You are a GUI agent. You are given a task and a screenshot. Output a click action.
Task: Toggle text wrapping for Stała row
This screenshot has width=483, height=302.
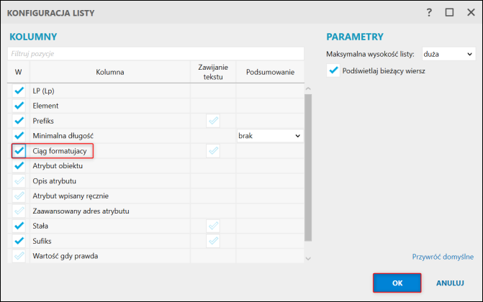(x=213, y=226)
